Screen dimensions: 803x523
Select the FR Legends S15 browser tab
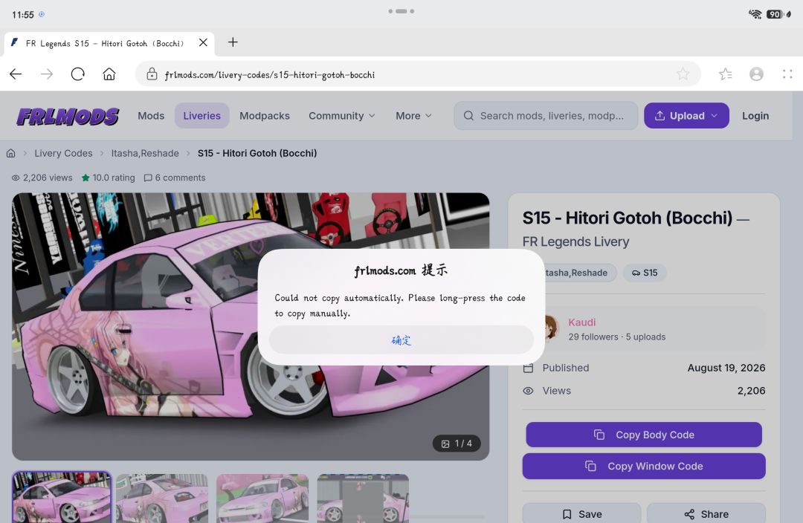click(109, 44)
